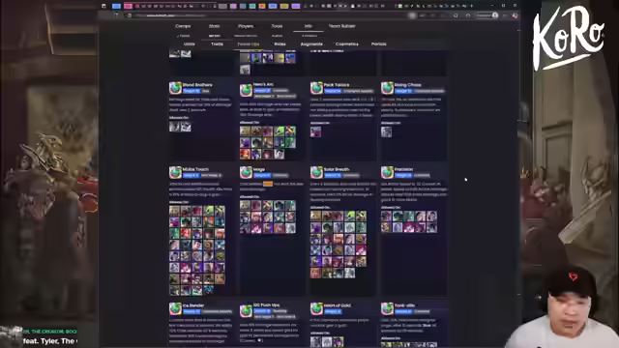This screenshot has height=348, width=619.
Task: Open the Team Builder page
Action: (x=341, y=26)
